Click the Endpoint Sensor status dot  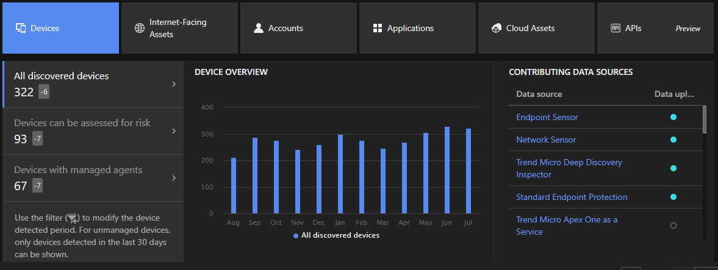coord(673,117)
